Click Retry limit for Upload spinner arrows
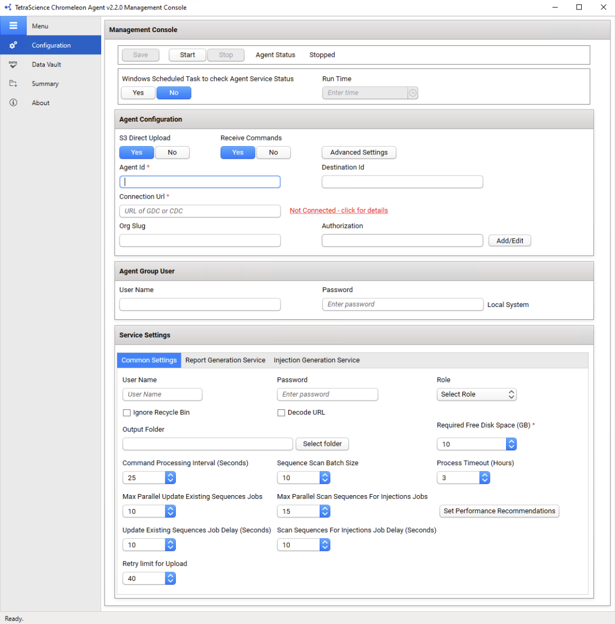This screenshot has height=624, width=615. click(170, 579)
